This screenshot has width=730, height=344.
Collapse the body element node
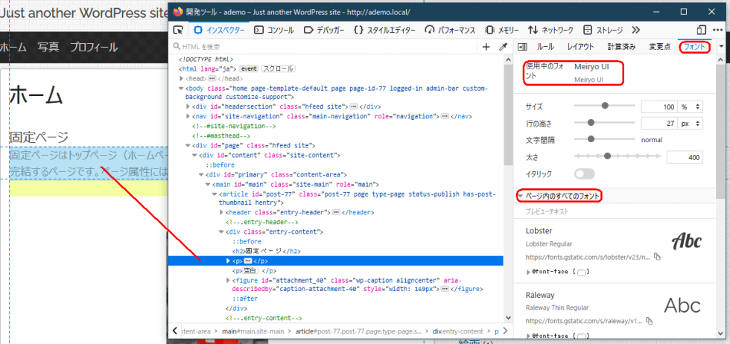click(182, 88)
